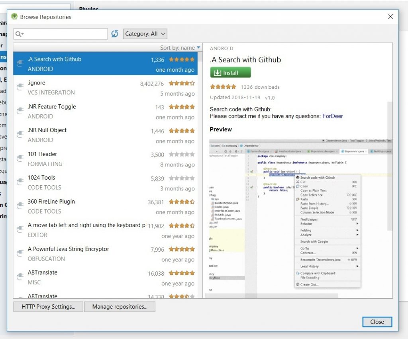Click the Close button at bottom
408x339 pixels.
pyautogui.click(x=377, y=322)
